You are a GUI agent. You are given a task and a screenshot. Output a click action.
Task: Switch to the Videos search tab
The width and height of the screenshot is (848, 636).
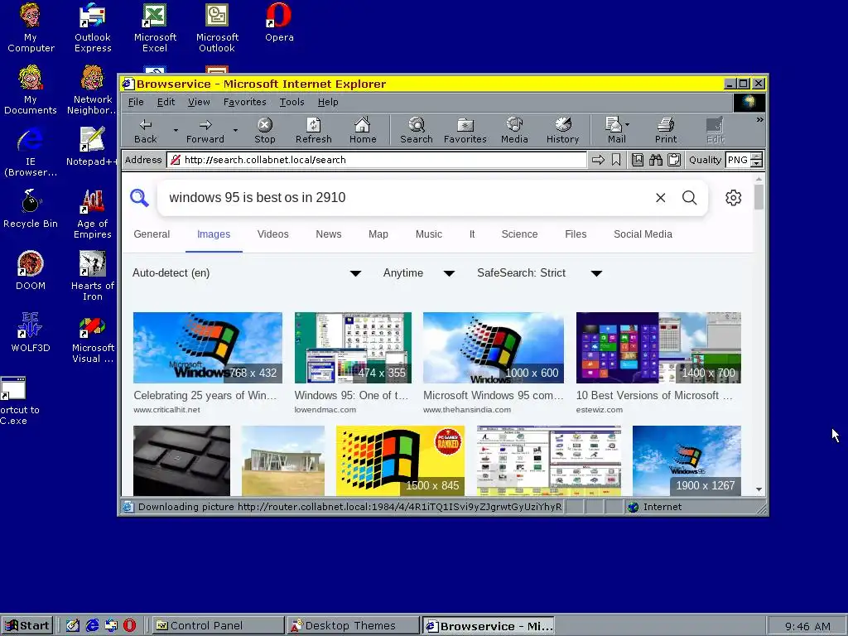[x=272, y=234]
